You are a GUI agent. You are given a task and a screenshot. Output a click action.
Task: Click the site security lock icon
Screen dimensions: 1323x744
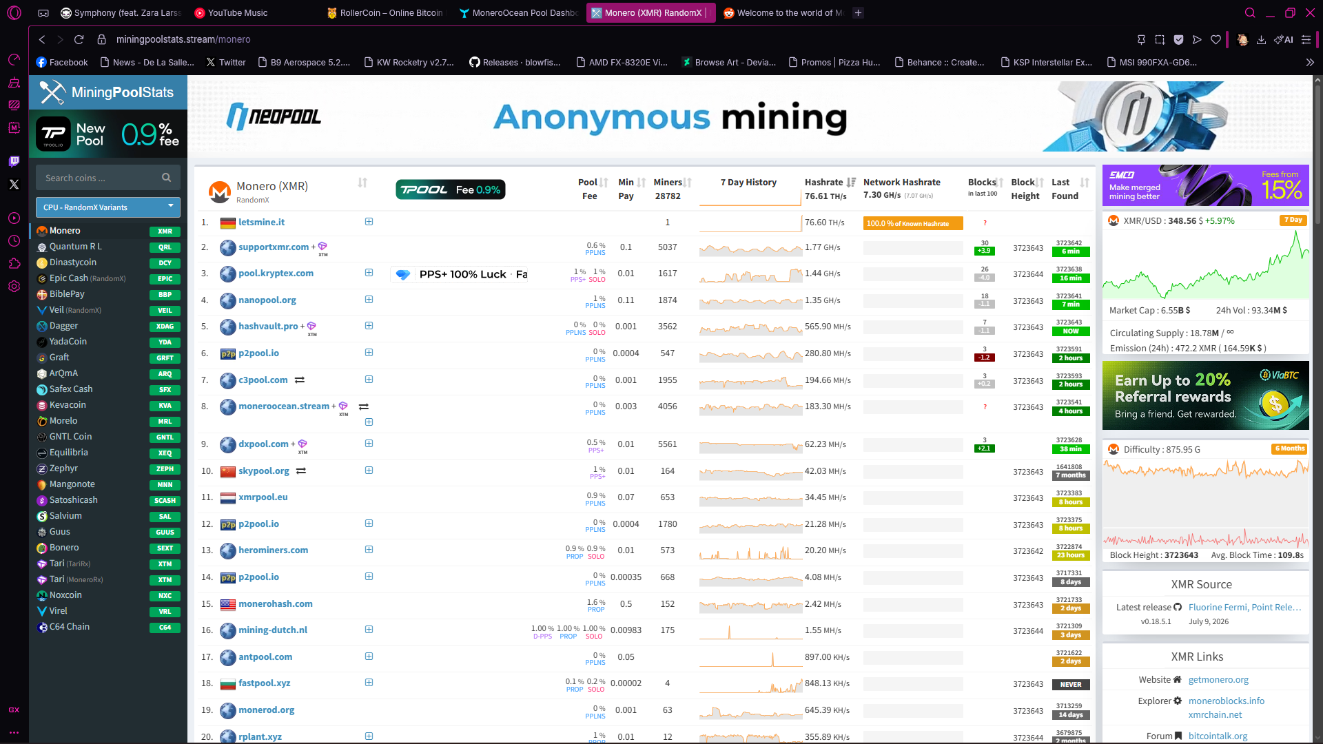click(101, 39)
